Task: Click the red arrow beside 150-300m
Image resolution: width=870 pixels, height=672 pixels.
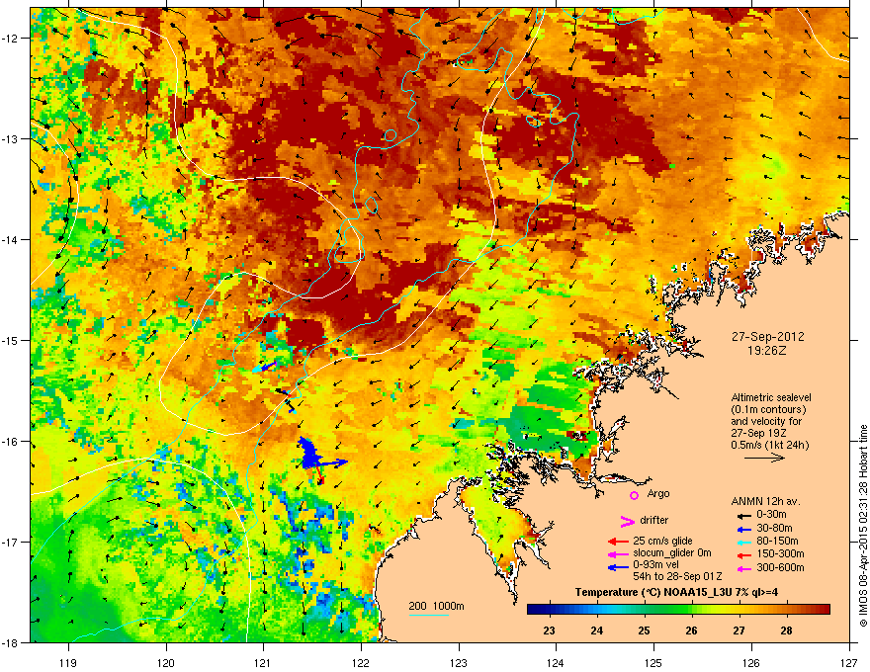Action: click(x=743, y=555)
